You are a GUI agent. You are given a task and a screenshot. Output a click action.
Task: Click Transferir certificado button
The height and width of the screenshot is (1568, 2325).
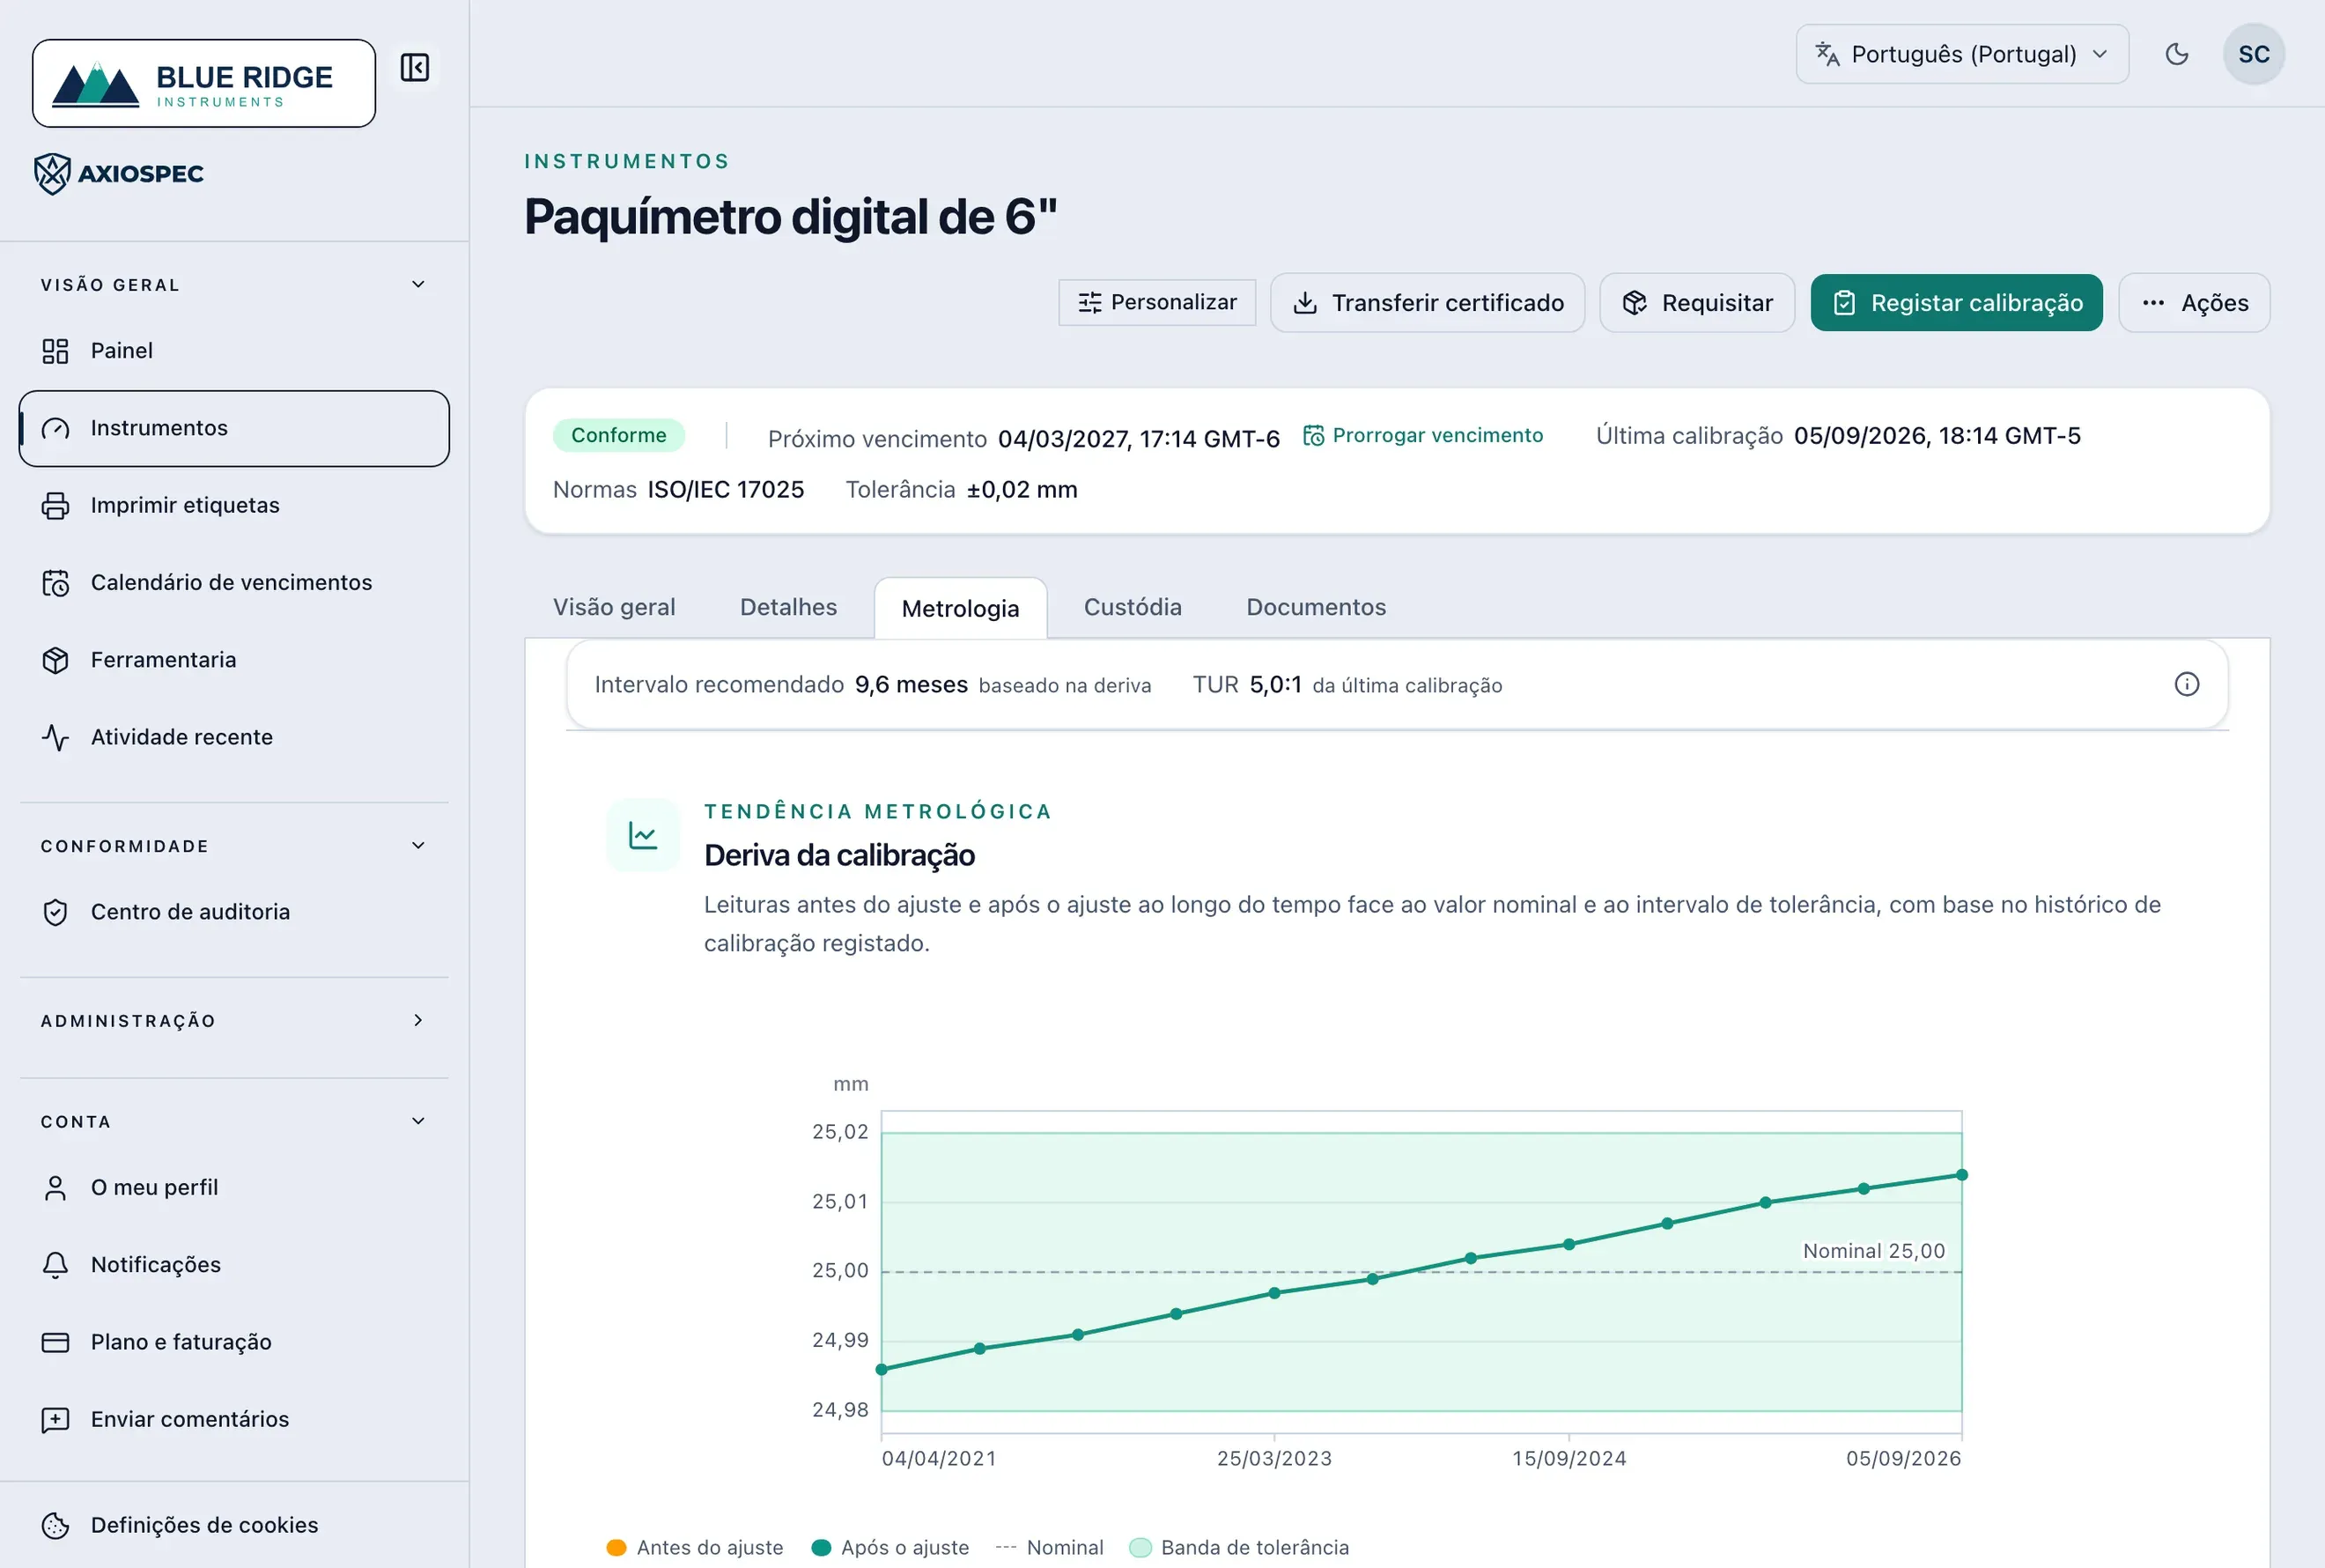1428,303
